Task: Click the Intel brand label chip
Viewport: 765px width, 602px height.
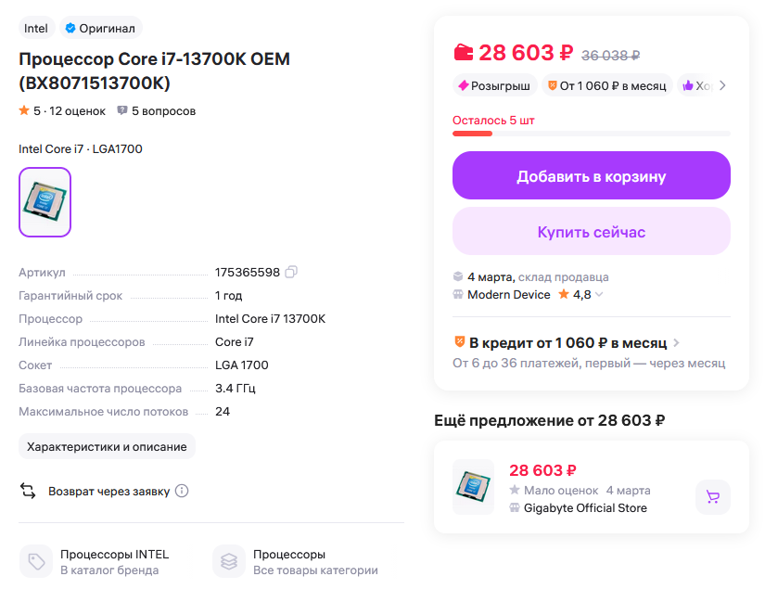Action: 36,28
